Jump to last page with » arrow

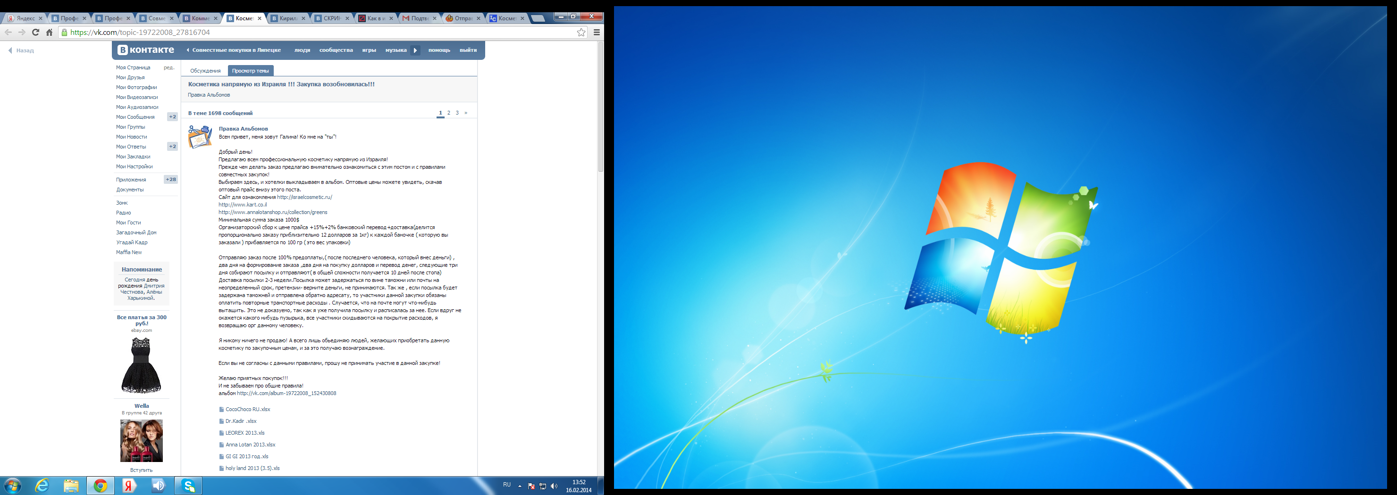466,113
